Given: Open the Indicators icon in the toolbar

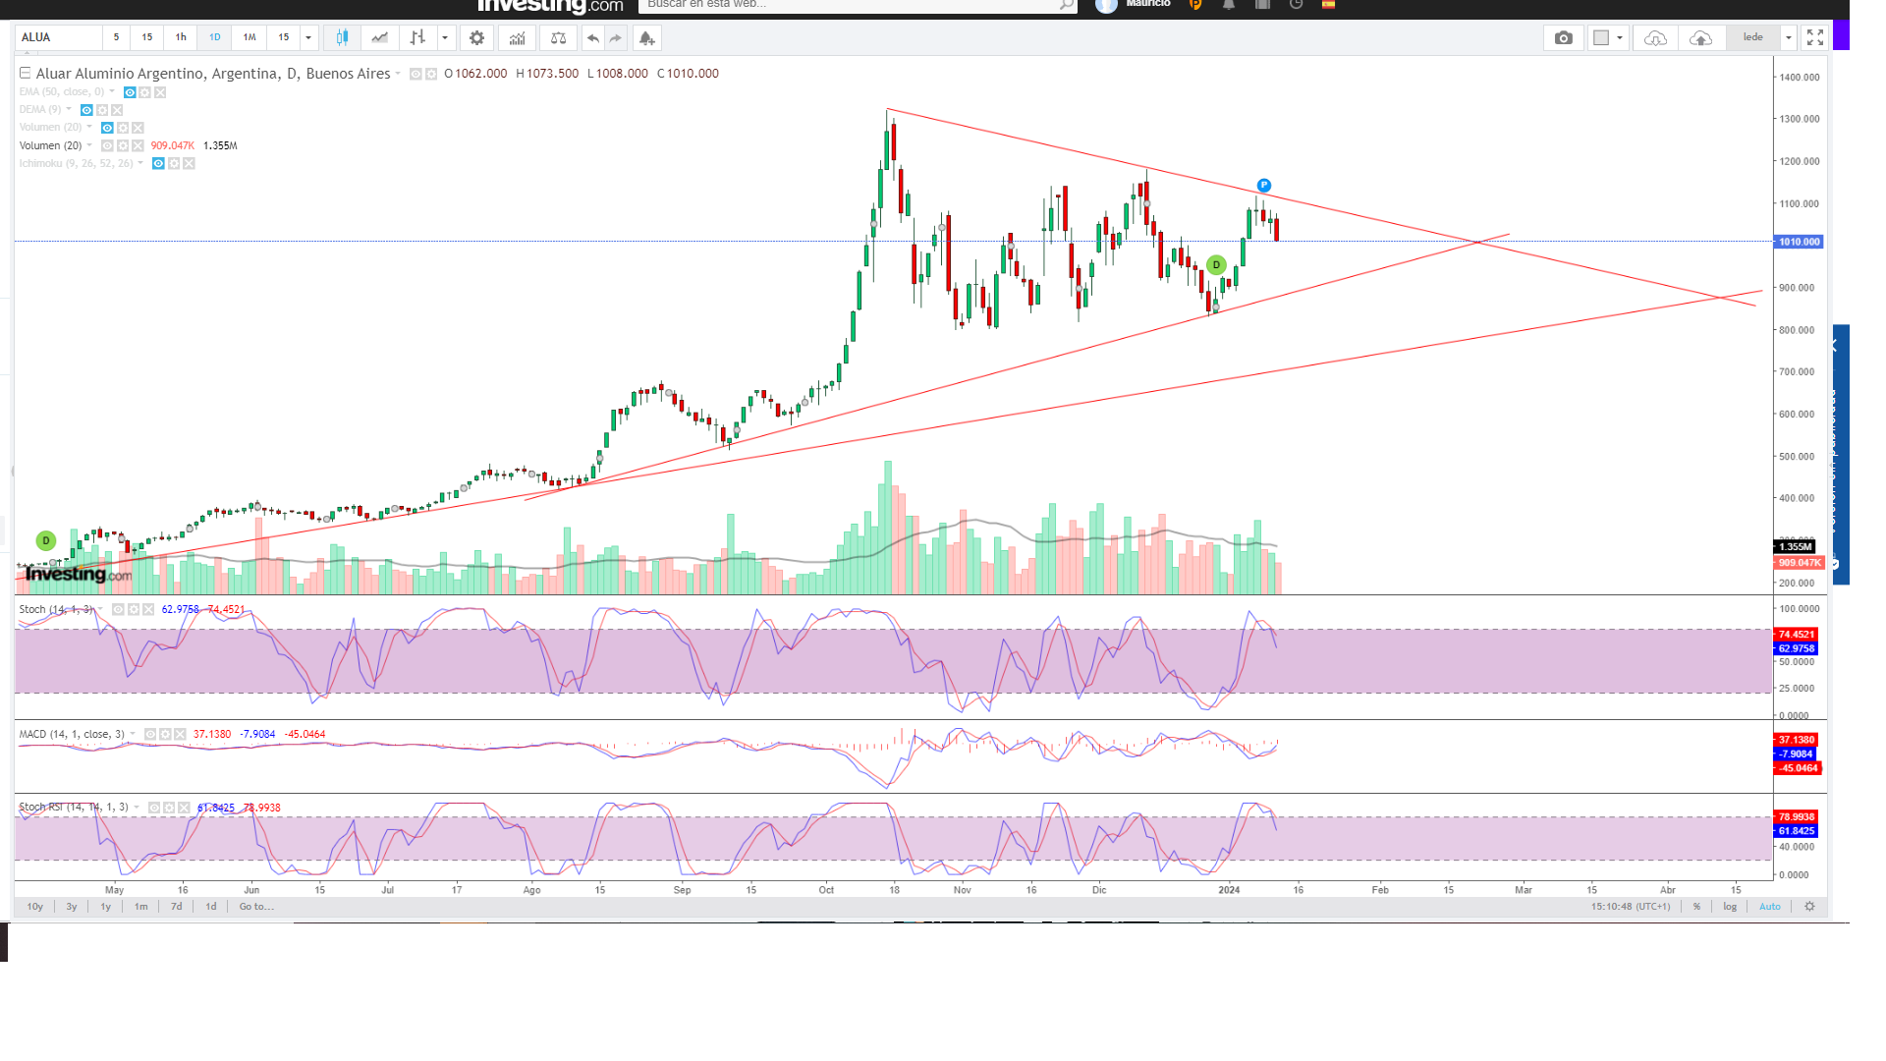Looking at the screenshot, I should coord(517,37).
